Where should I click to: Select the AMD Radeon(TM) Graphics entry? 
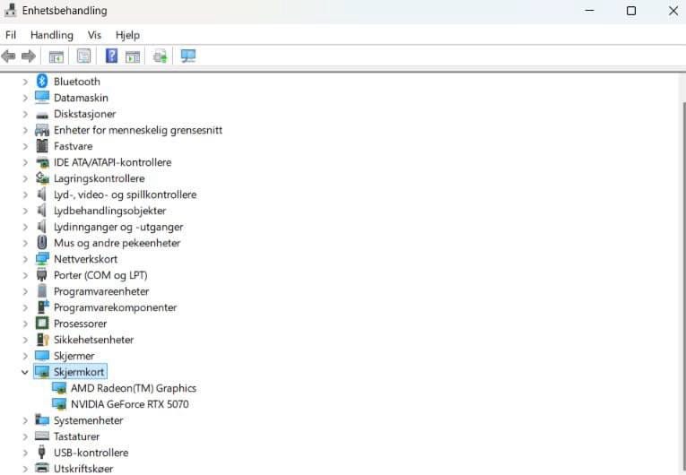coord(134,388)
